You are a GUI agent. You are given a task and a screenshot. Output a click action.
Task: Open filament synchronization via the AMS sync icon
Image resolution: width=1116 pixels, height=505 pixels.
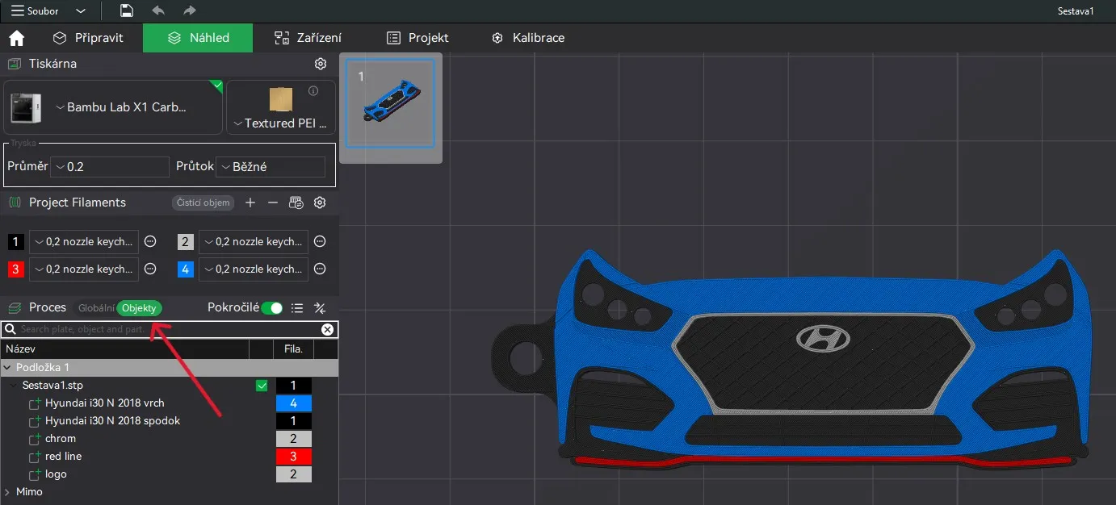point(296,202)
